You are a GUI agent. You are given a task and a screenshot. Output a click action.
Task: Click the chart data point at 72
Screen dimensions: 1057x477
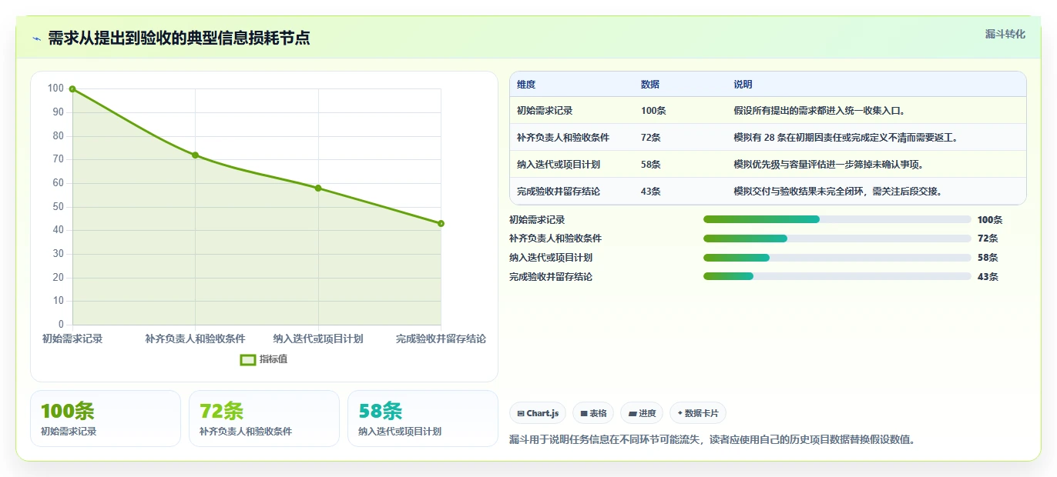195,155
